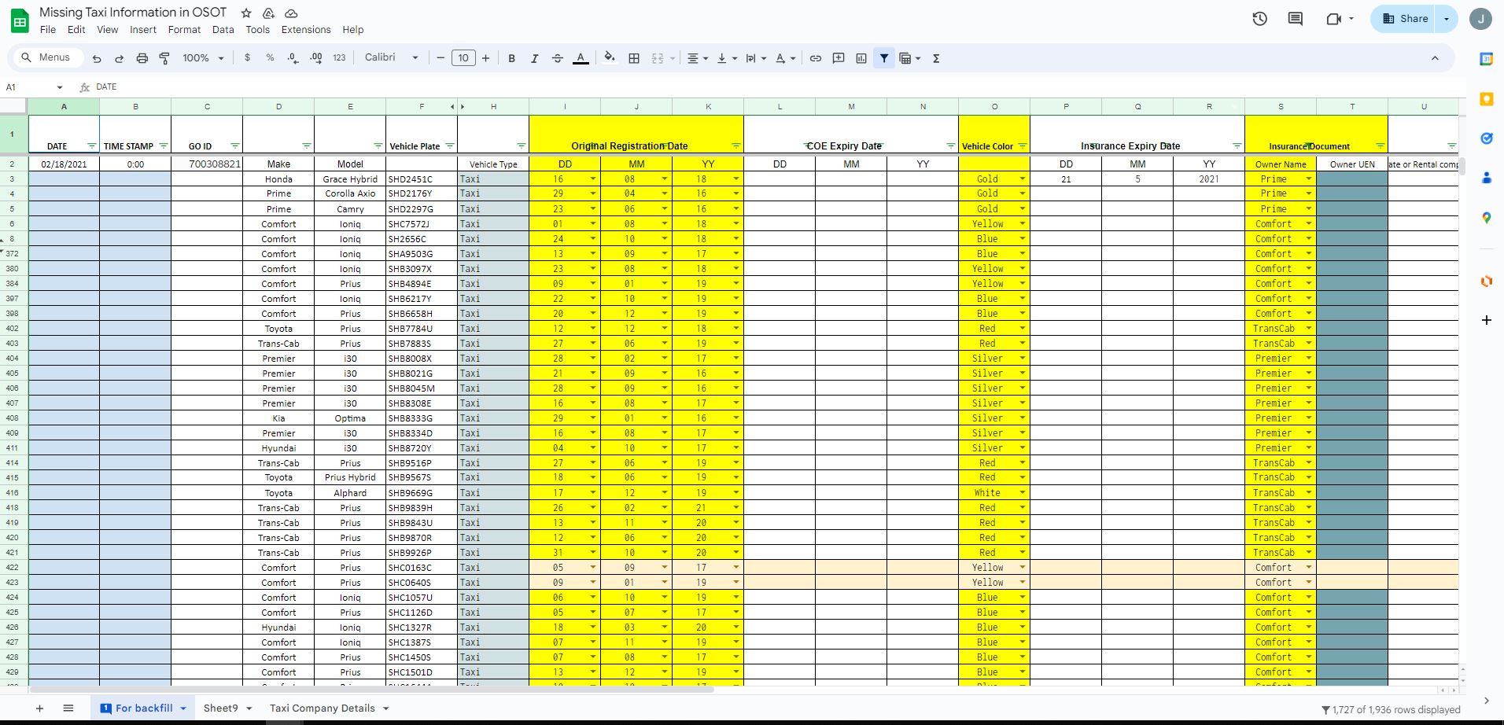Open the name box dropdown arrow
This screenshot has width=1504, height=725.
[x=60, y=87]
